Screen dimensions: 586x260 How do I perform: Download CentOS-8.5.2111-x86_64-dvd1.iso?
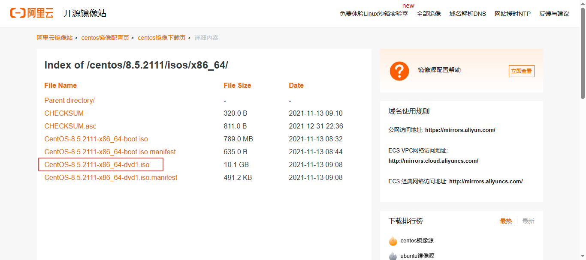97,164
